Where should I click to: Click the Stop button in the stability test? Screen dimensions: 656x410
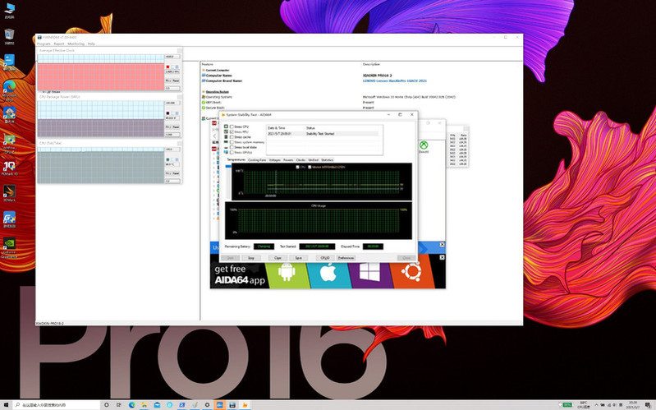tap(251, 258)
